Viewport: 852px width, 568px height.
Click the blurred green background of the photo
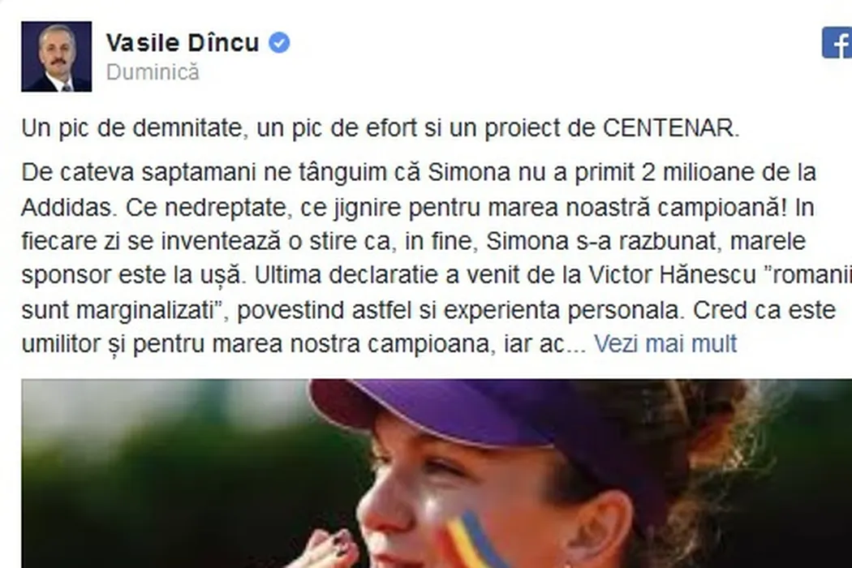[163, 473]
